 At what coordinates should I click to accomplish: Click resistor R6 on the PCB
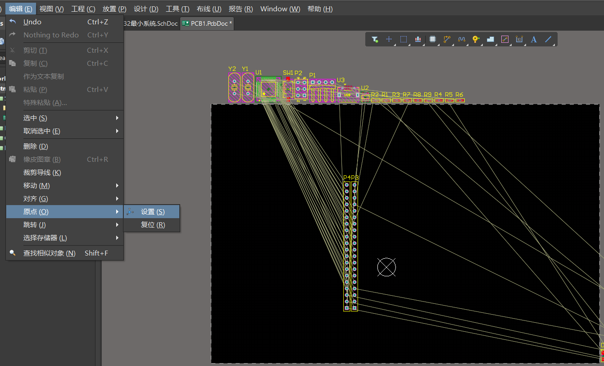[x=459, y=100]
